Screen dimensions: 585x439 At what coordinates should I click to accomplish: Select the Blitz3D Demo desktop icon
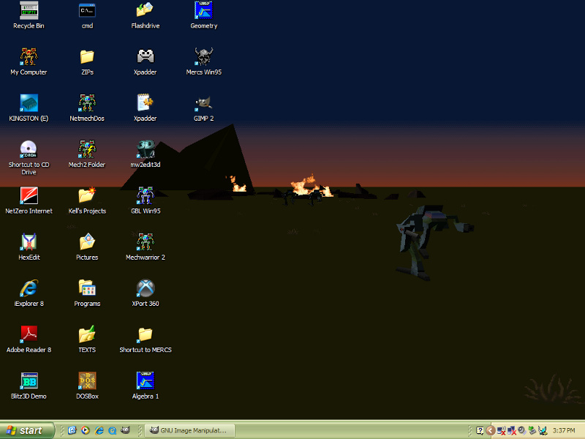[29, 381]
